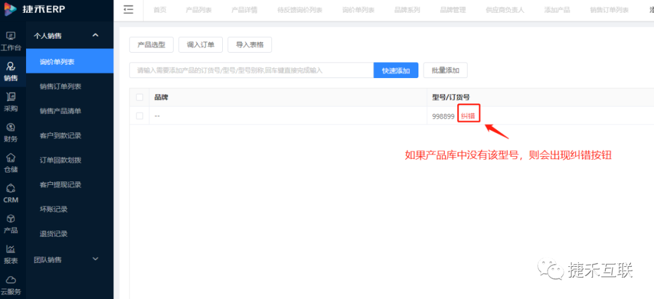
Task: Switch to the 品牌系列 tab
Action: coord(407,10)
